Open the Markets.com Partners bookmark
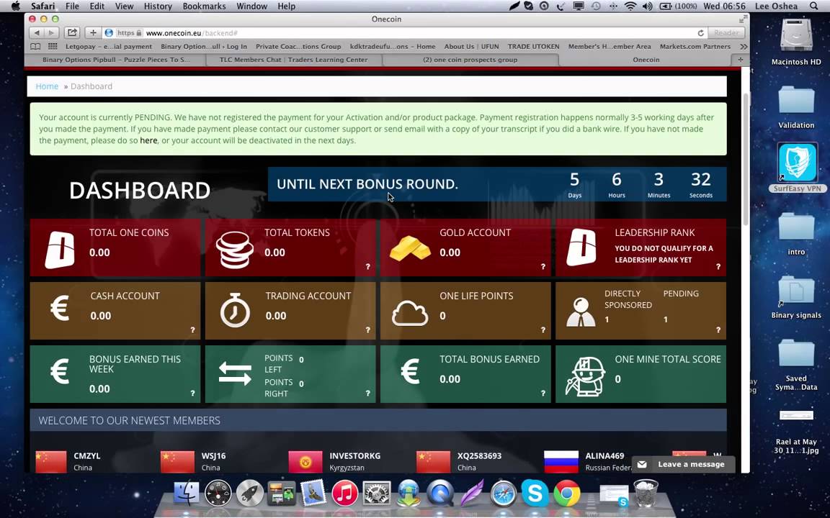The image size is (830, 518). 695,47
